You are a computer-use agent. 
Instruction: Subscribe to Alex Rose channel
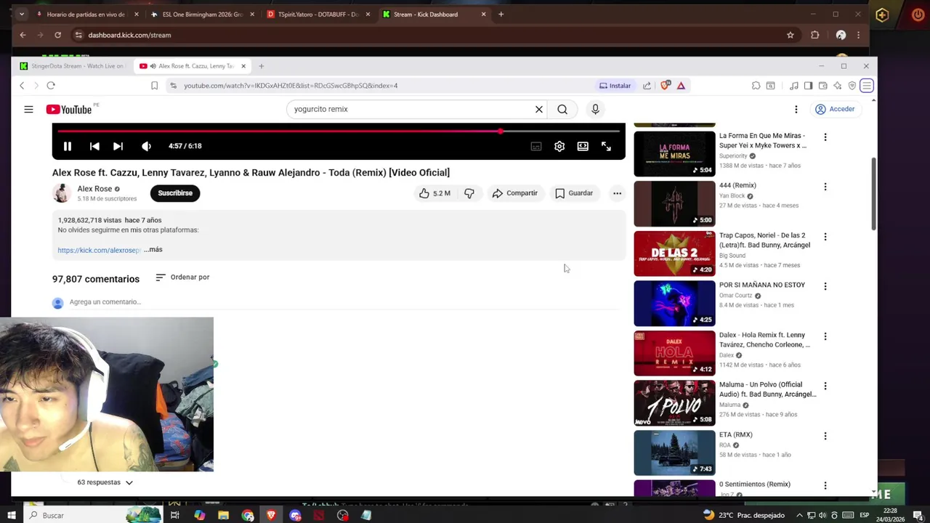175,193
